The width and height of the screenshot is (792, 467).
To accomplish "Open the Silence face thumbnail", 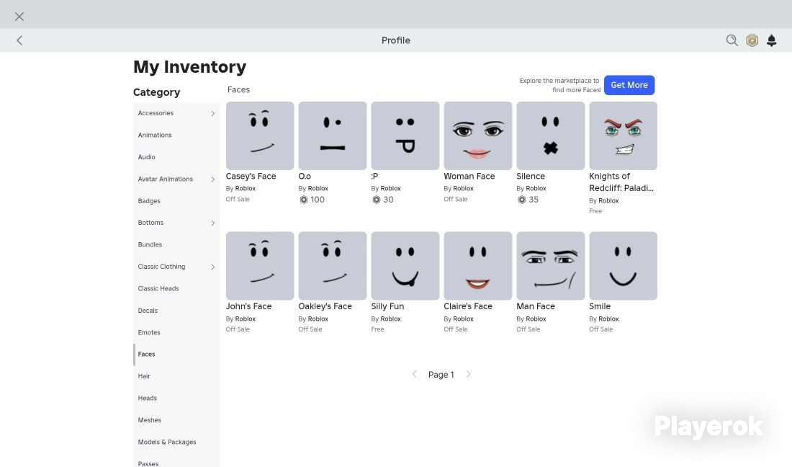I will pos(551,135).
